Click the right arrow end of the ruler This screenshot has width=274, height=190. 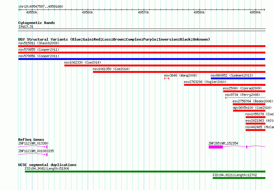click(264, 10)
